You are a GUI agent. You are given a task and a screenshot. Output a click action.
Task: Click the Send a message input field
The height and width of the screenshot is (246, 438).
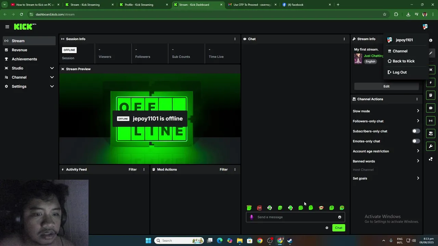[x=295, y=217]
